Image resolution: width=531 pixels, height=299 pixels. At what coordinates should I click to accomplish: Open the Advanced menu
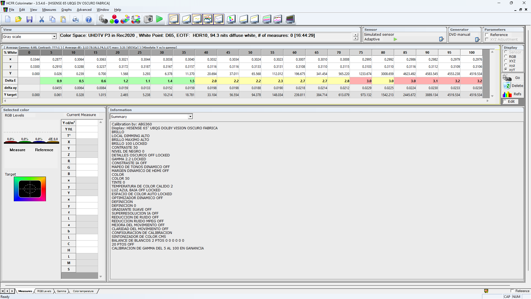pyautogui.click(x=84, y=9)
